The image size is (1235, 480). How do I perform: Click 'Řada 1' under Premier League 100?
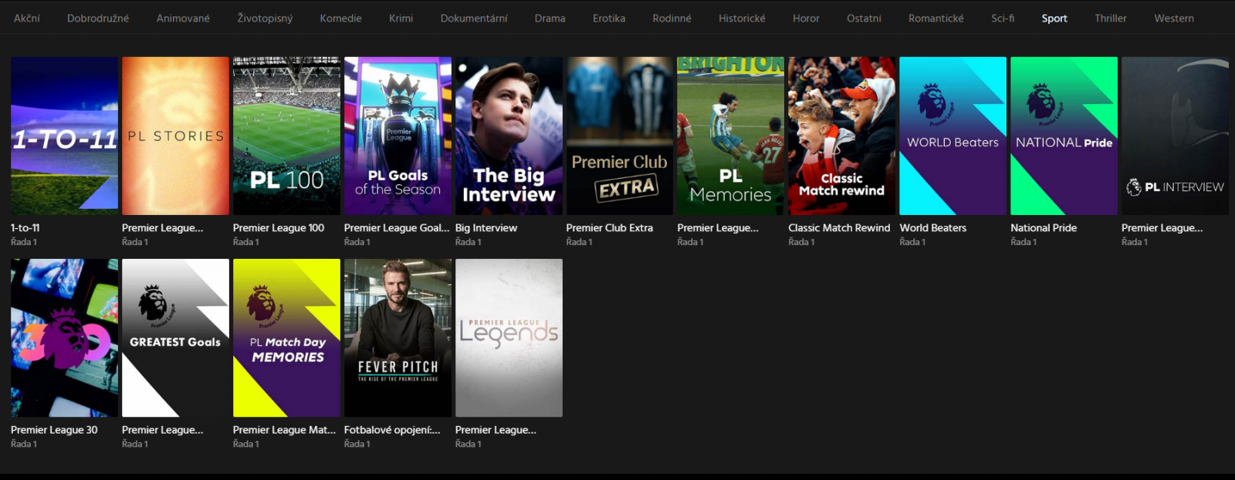click(x=246, y=242)
